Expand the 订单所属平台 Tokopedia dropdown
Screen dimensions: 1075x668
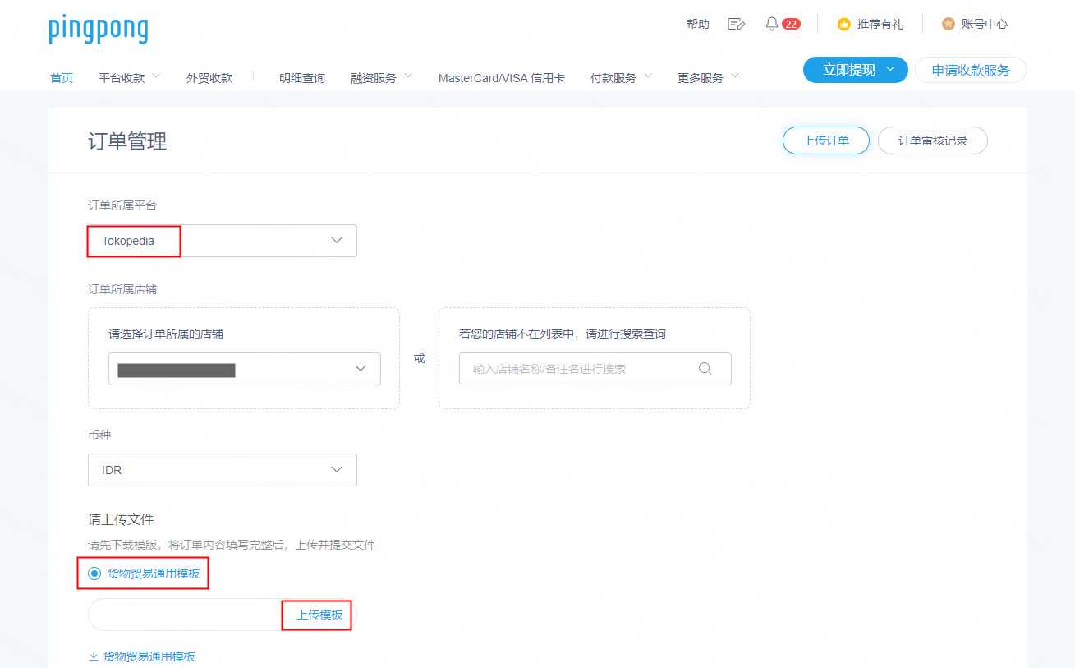[223, 241]
